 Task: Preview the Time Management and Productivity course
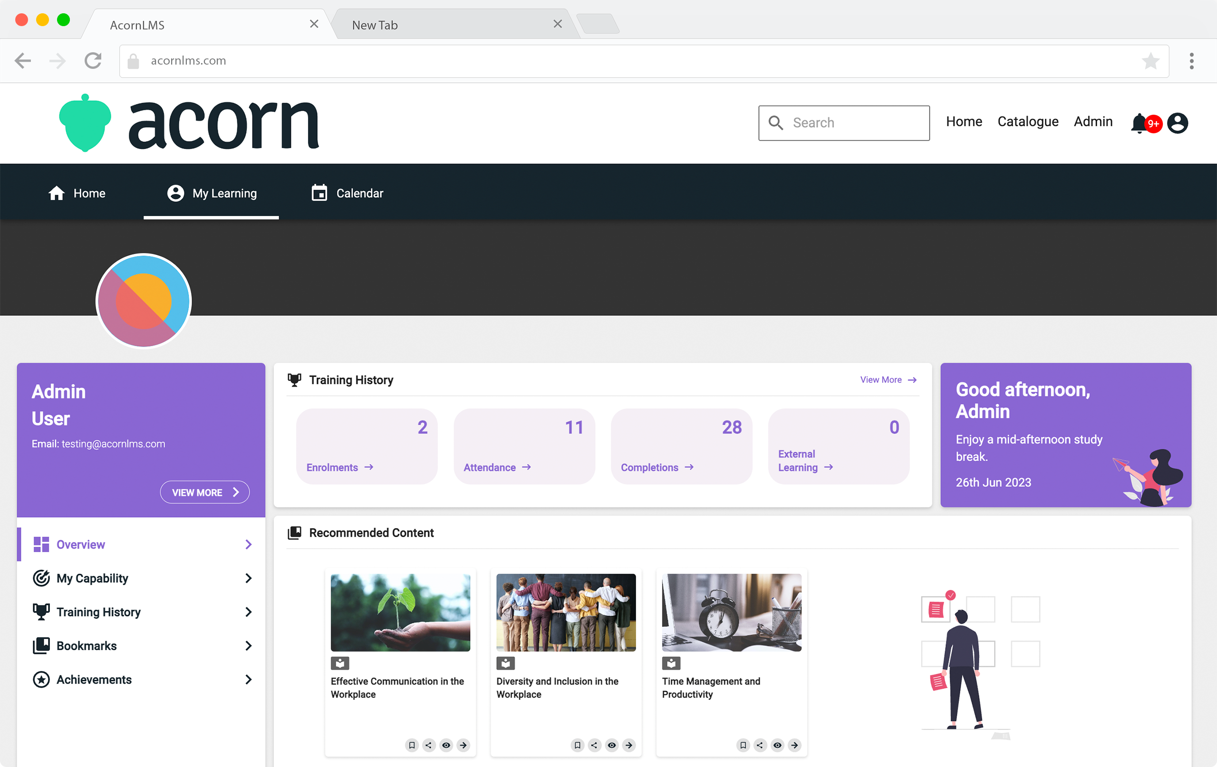(x=777, y=745)
